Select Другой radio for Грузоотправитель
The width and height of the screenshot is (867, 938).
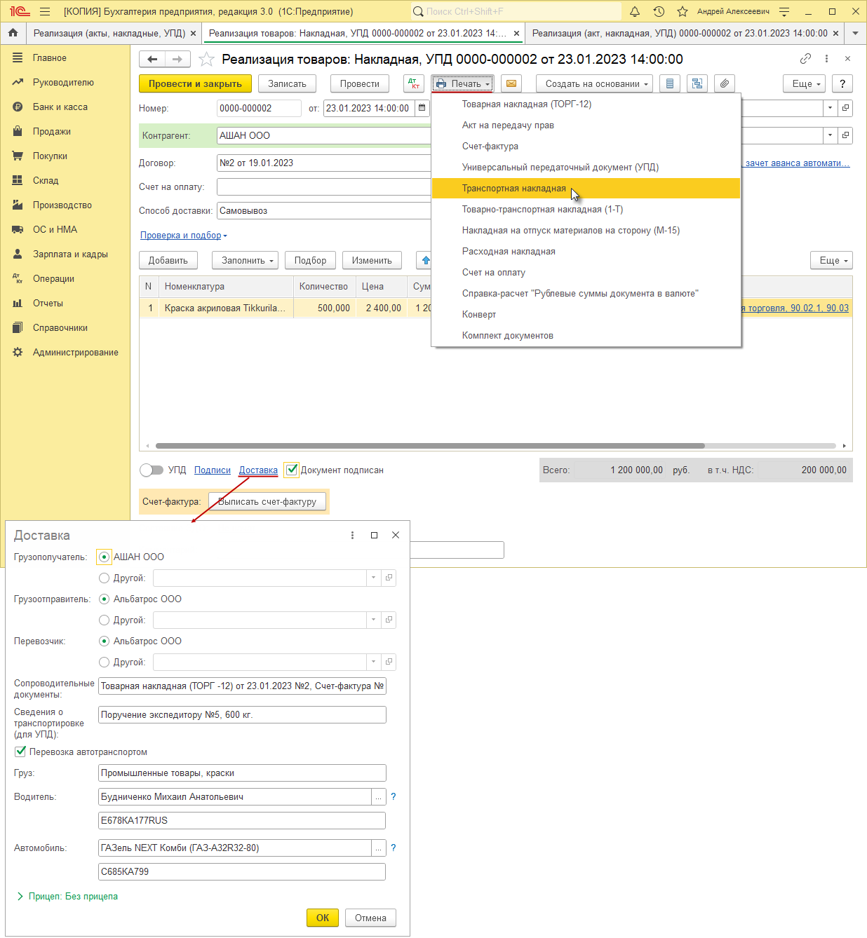click(104, 620)
